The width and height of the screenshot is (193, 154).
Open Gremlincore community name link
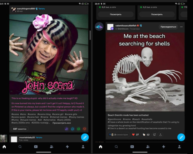(x=123, y=29)
